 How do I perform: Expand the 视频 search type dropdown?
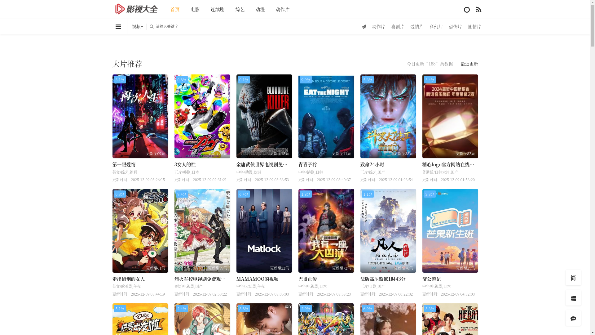(137, 27)
